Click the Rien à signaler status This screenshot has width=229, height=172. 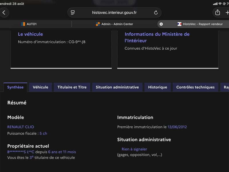tap(134, 149)
